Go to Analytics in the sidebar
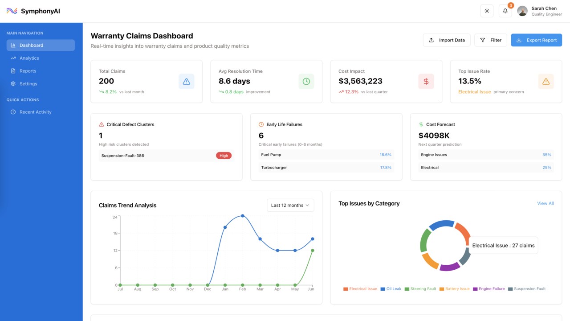 pos(29,58)
